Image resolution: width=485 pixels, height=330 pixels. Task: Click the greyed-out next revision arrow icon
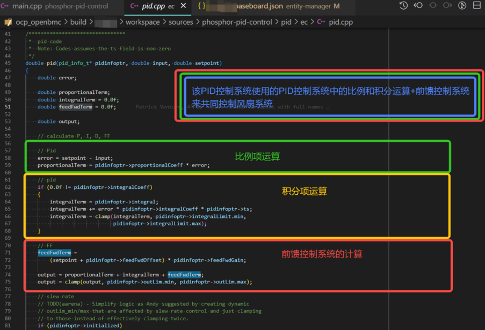447,5
